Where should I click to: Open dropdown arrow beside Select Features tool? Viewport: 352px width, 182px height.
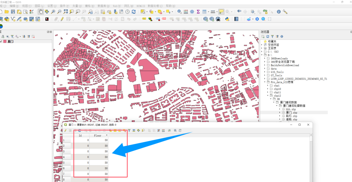147,12
